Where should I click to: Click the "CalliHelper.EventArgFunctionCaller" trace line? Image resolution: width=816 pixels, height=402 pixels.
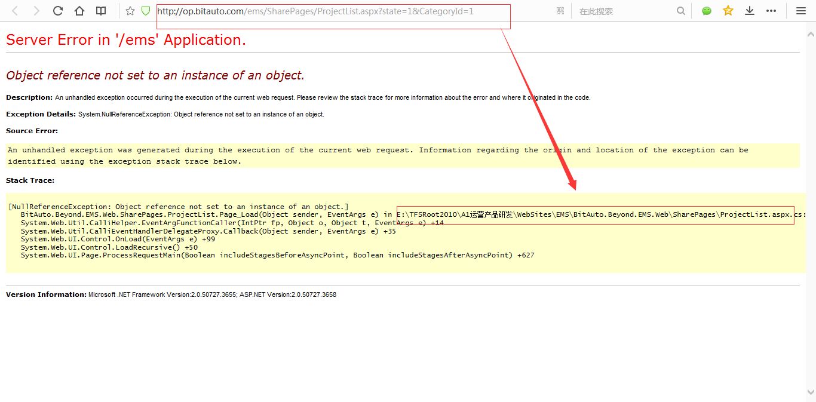coord(232,223)
